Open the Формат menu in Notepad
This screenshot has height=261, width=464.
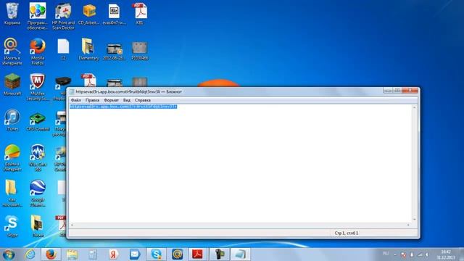point(111,100)
